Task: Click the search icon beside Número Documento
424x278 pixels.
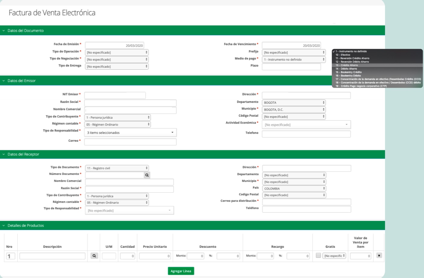Action: click(147, 175)
